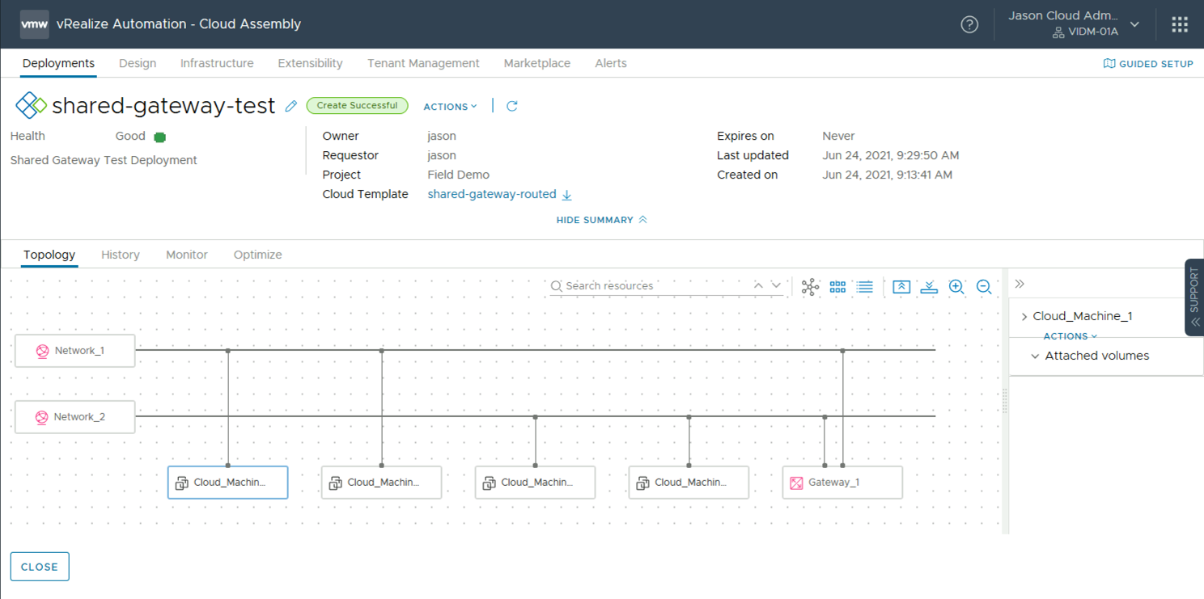The image size is (1204, 599).
Task: Go to the Marketplace tab
Action: [536, 63]
